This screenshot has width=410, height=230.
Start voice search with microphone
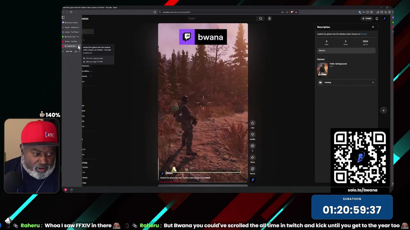click(269, 19)
